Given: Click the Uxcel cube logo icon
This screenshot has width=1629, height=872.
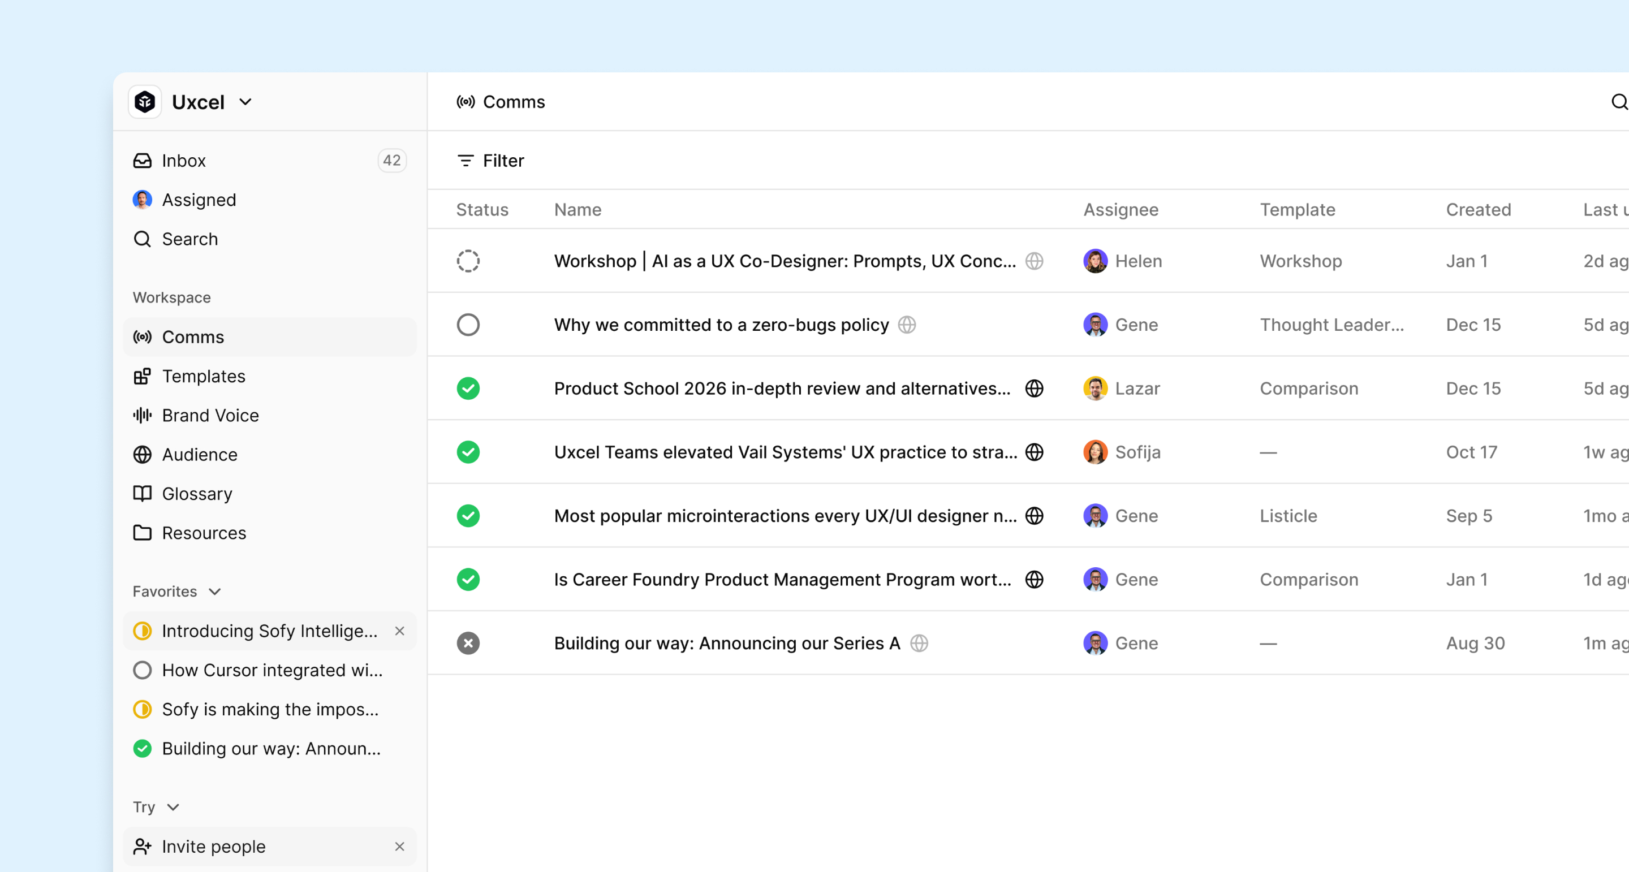Looking at the screenshot, I should 145,102.
